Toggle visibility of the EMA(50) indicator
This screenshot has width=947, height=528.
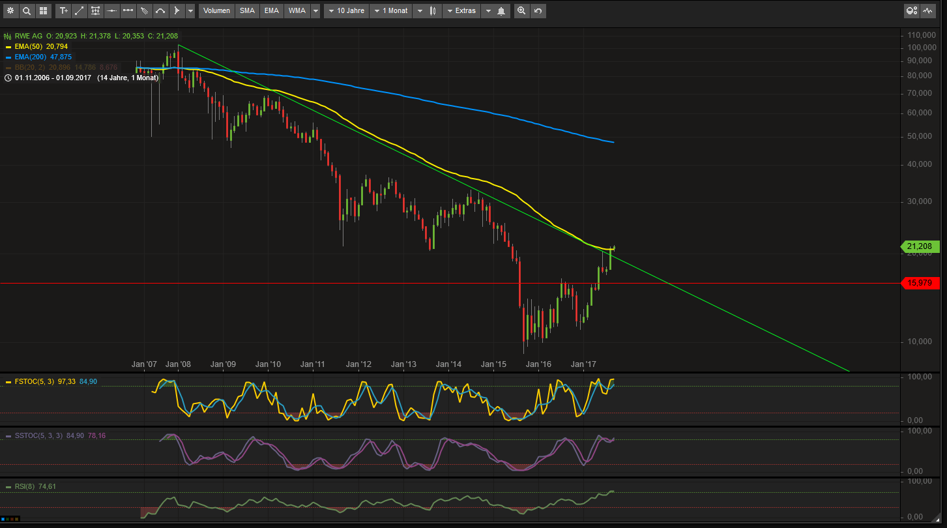(x=8, y=46)
